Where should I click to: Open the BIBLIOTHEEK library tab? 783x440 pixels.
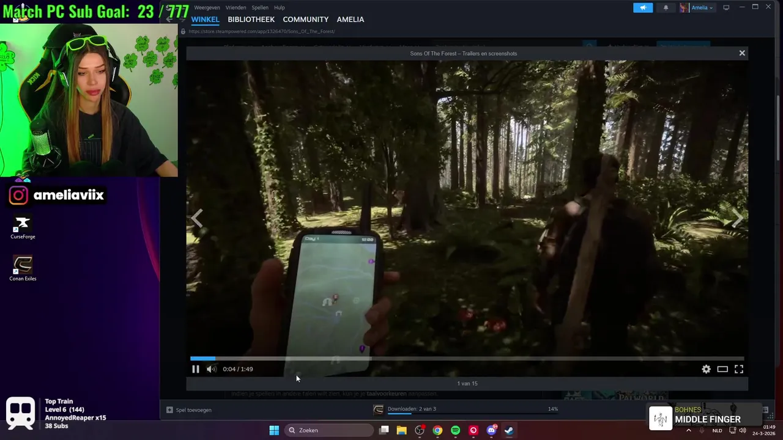[251, 20]
